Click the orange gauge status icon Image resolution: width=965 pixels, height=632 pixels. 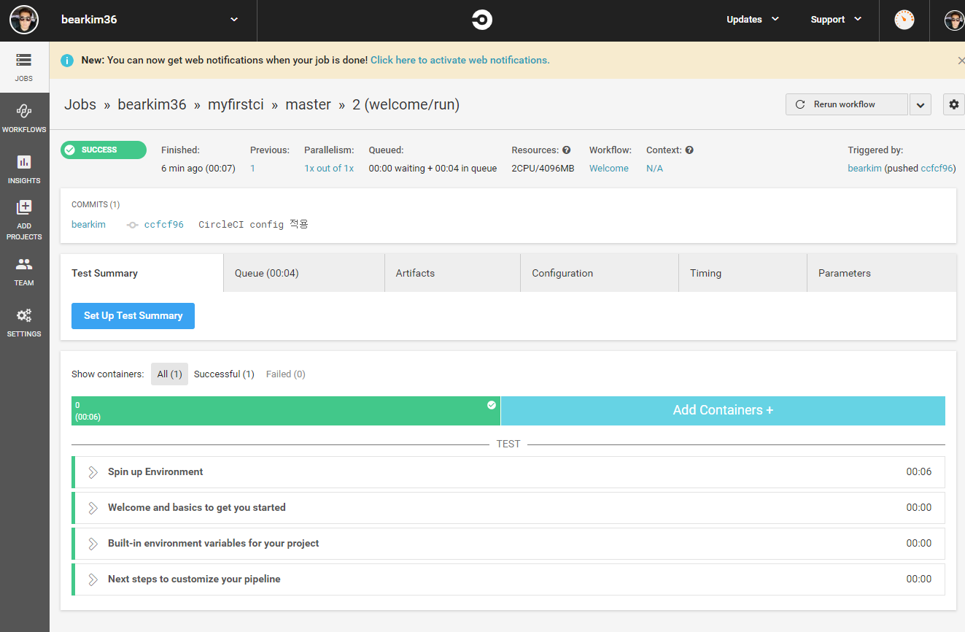click(904, 20)
